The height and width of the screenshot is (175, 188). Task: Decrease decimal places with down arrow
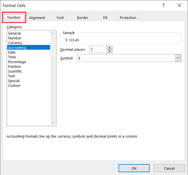click(109, 51)
